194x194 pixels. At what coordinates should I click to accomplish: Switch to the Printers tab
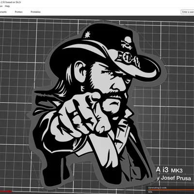18,12
